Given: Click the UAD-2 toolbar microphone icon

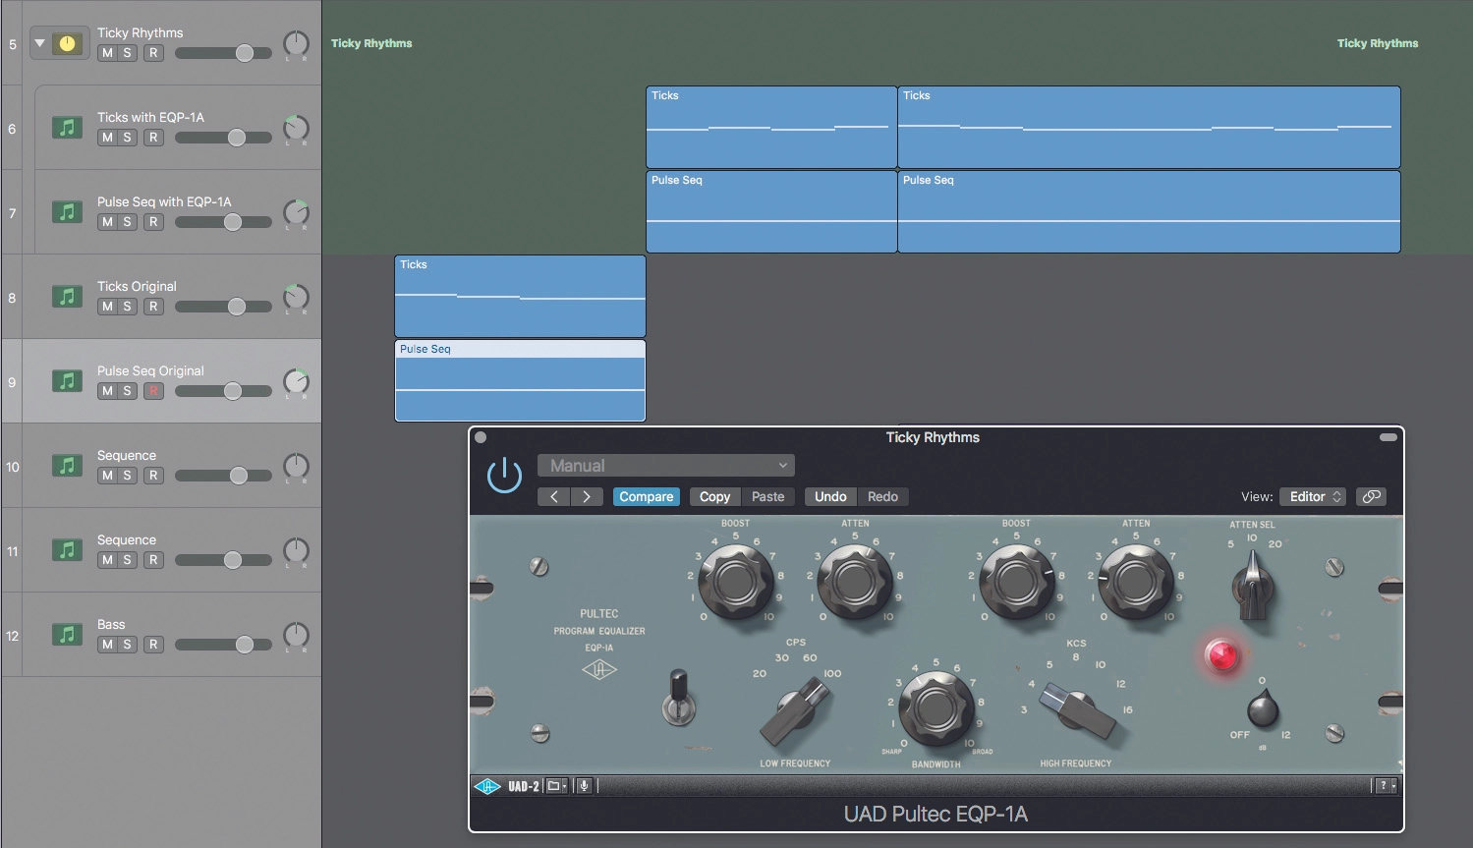Looking at the screenshot, I should click(x=584, y=786).
